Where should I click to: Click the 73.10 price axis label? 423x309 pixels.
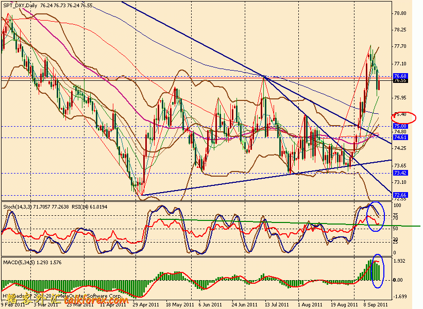click(x=400, y=182)
